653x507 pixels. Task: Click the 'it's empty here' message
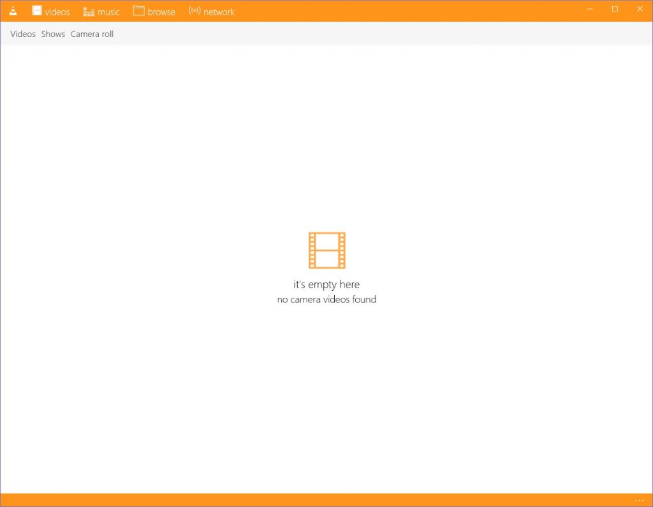pyautogui.click(x=326, y=284)
